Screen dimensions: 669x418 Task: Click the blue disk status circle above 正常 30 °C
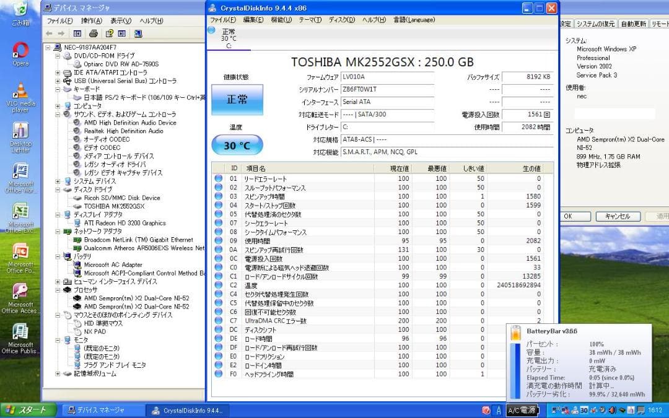[x=211, y=30]
